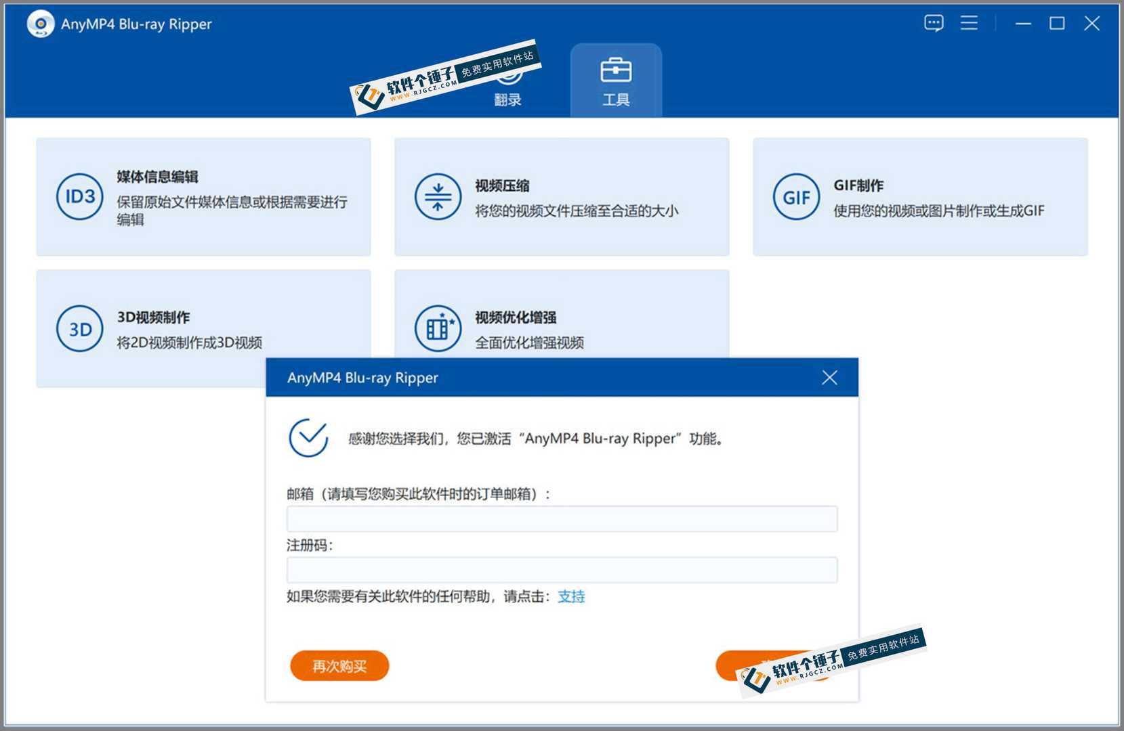This screenshot has width=1124, height=731.
Task: Close the registration dialog
Action: pos(829,378)
